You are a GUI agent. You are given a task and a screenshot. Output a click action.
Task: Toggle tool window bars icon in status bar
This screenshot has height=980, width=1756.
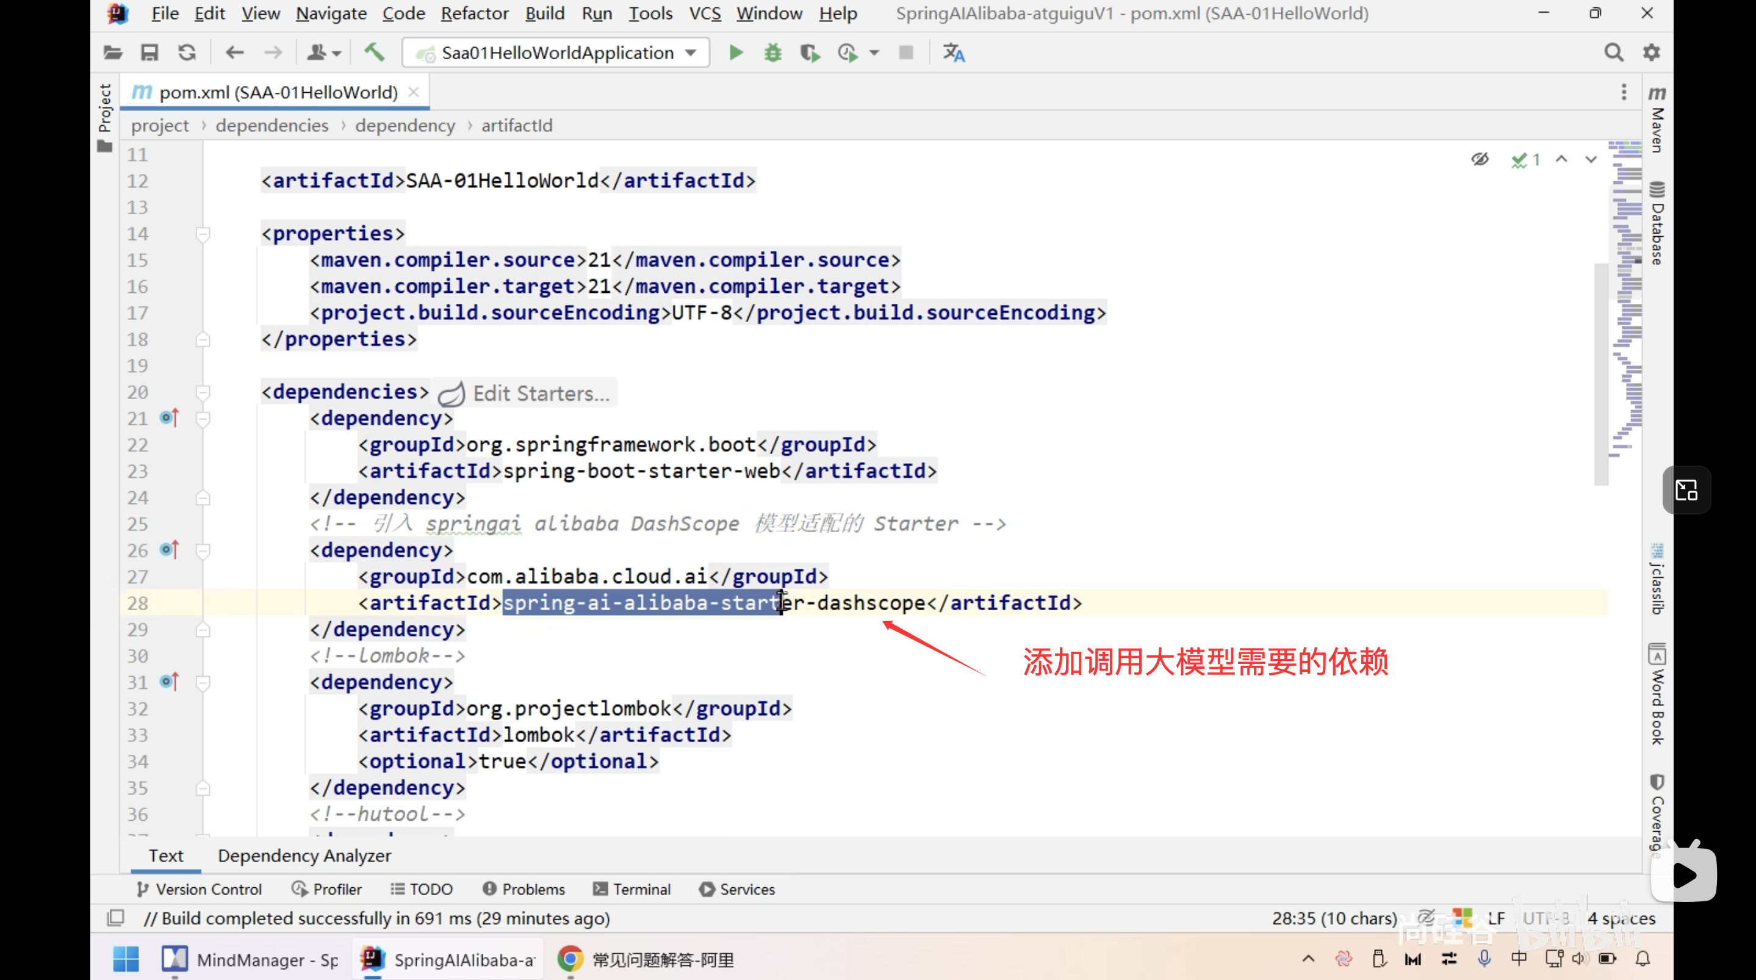pyautogui.click(x=116, y=918)
